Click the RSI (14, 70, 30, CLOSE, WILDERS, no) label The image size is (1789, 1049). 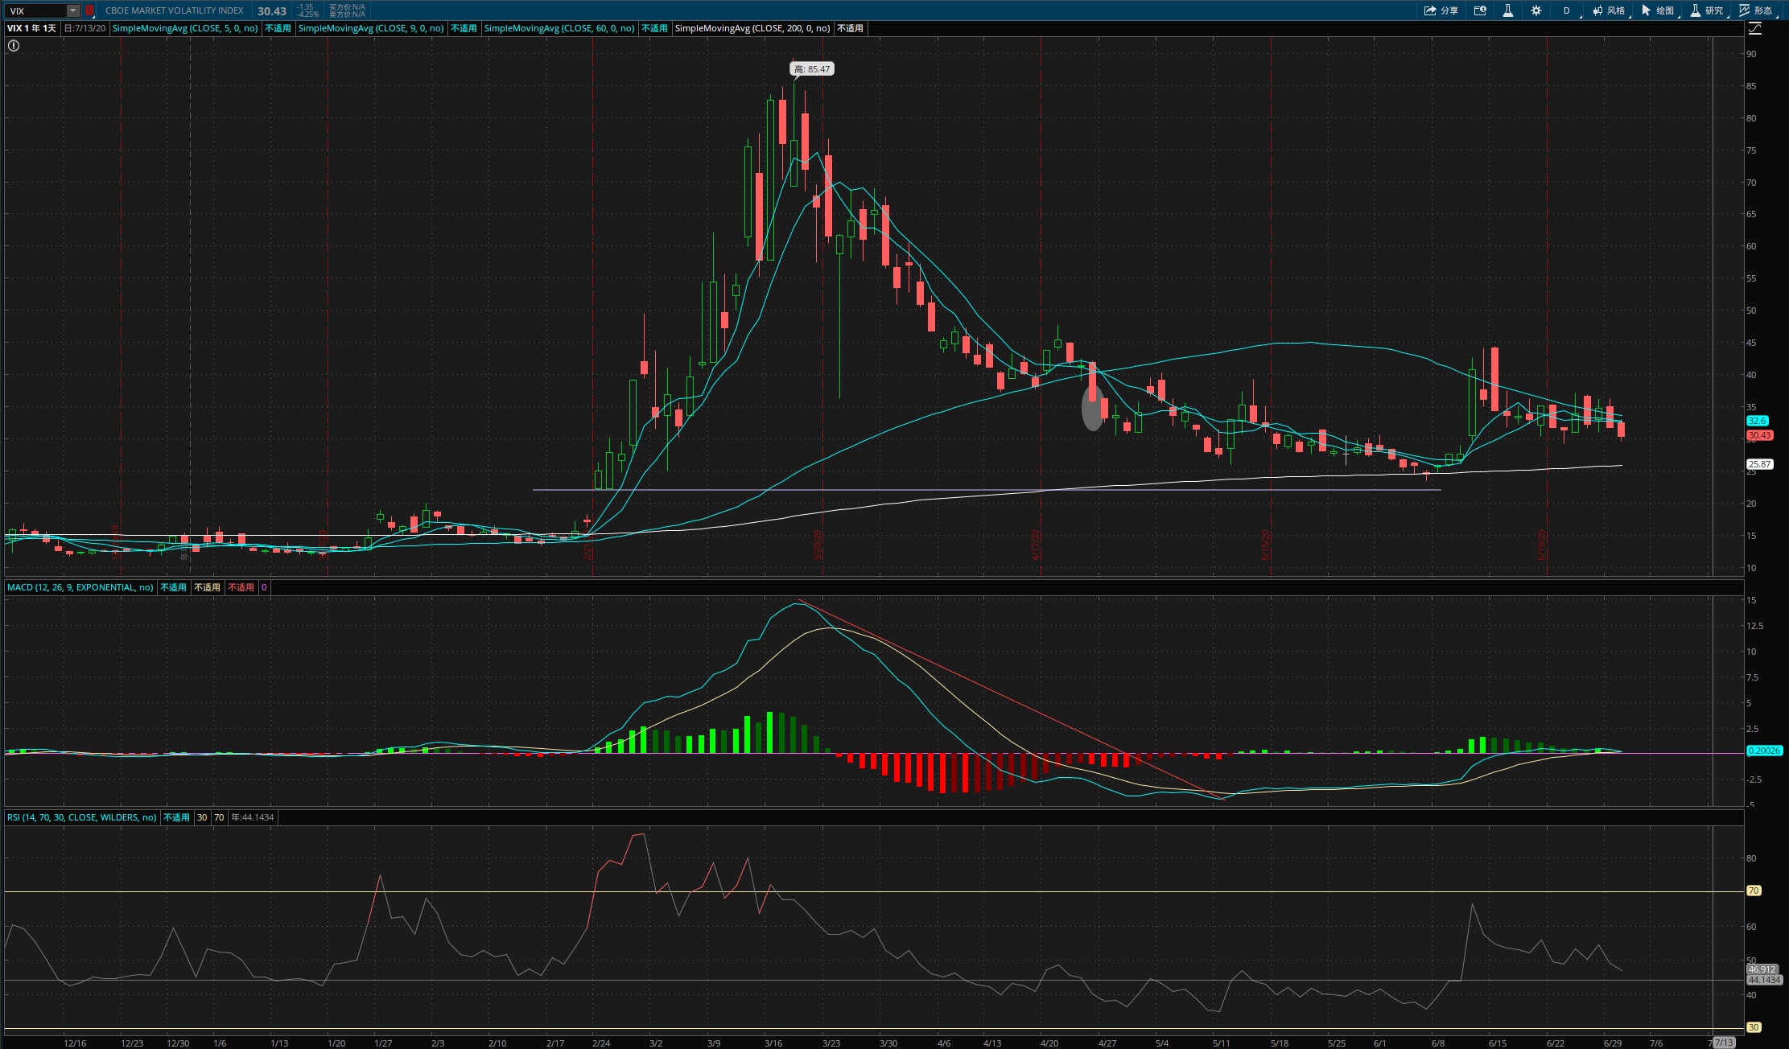click(82, 817)
